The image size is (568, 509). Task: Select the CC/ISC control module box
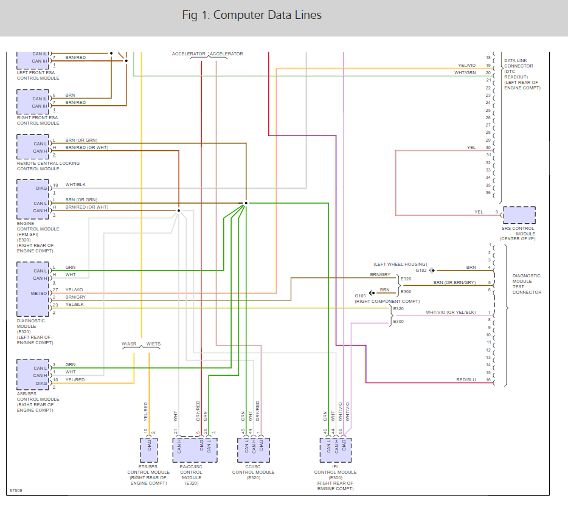click(x=254, y=450)
